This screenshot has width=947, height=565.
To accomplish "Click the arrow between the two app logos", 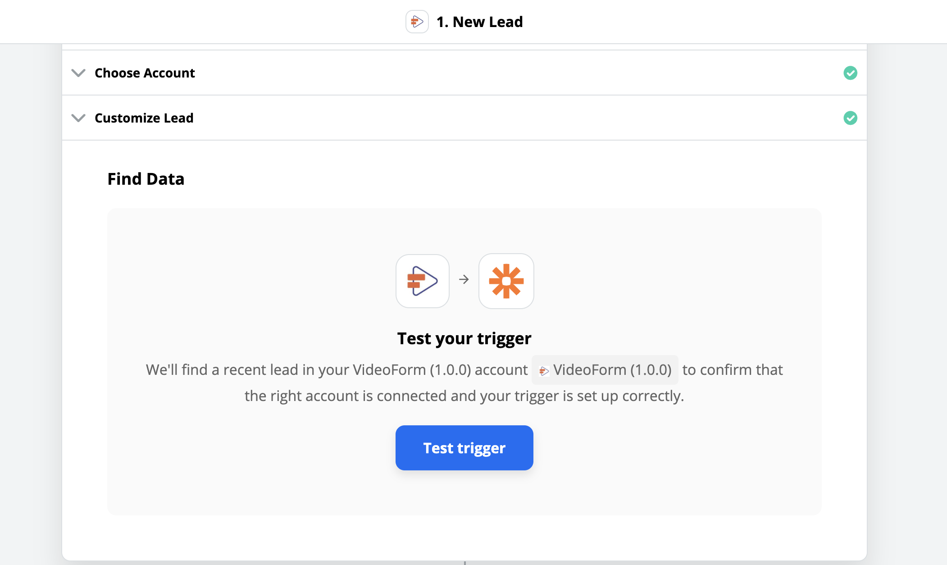I will point(464,280).
